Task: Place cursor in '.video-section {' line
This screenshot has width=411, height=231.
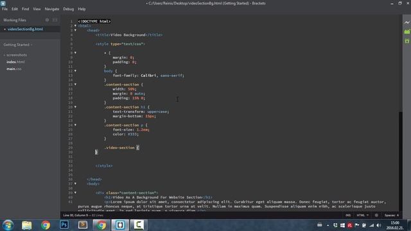Action: (121, 148)
